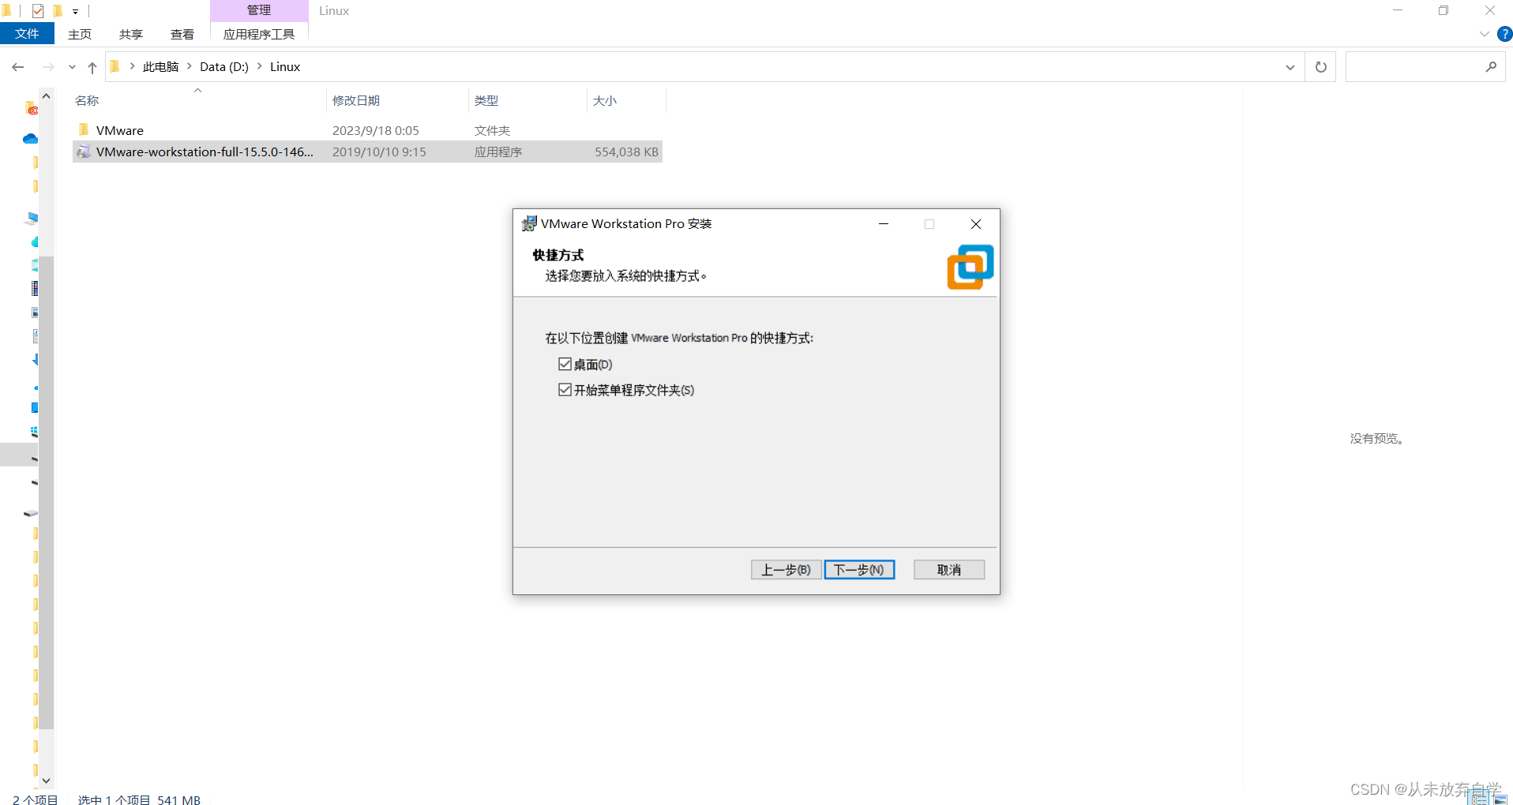The image size is (1513, 805).
Task: Go forward with the right arrow
Action: point(48,67)
